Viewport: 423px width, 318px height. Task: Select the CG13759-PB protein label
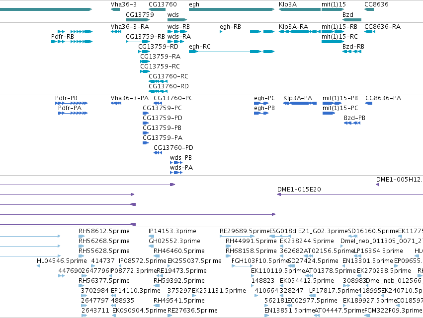[162, 128]
